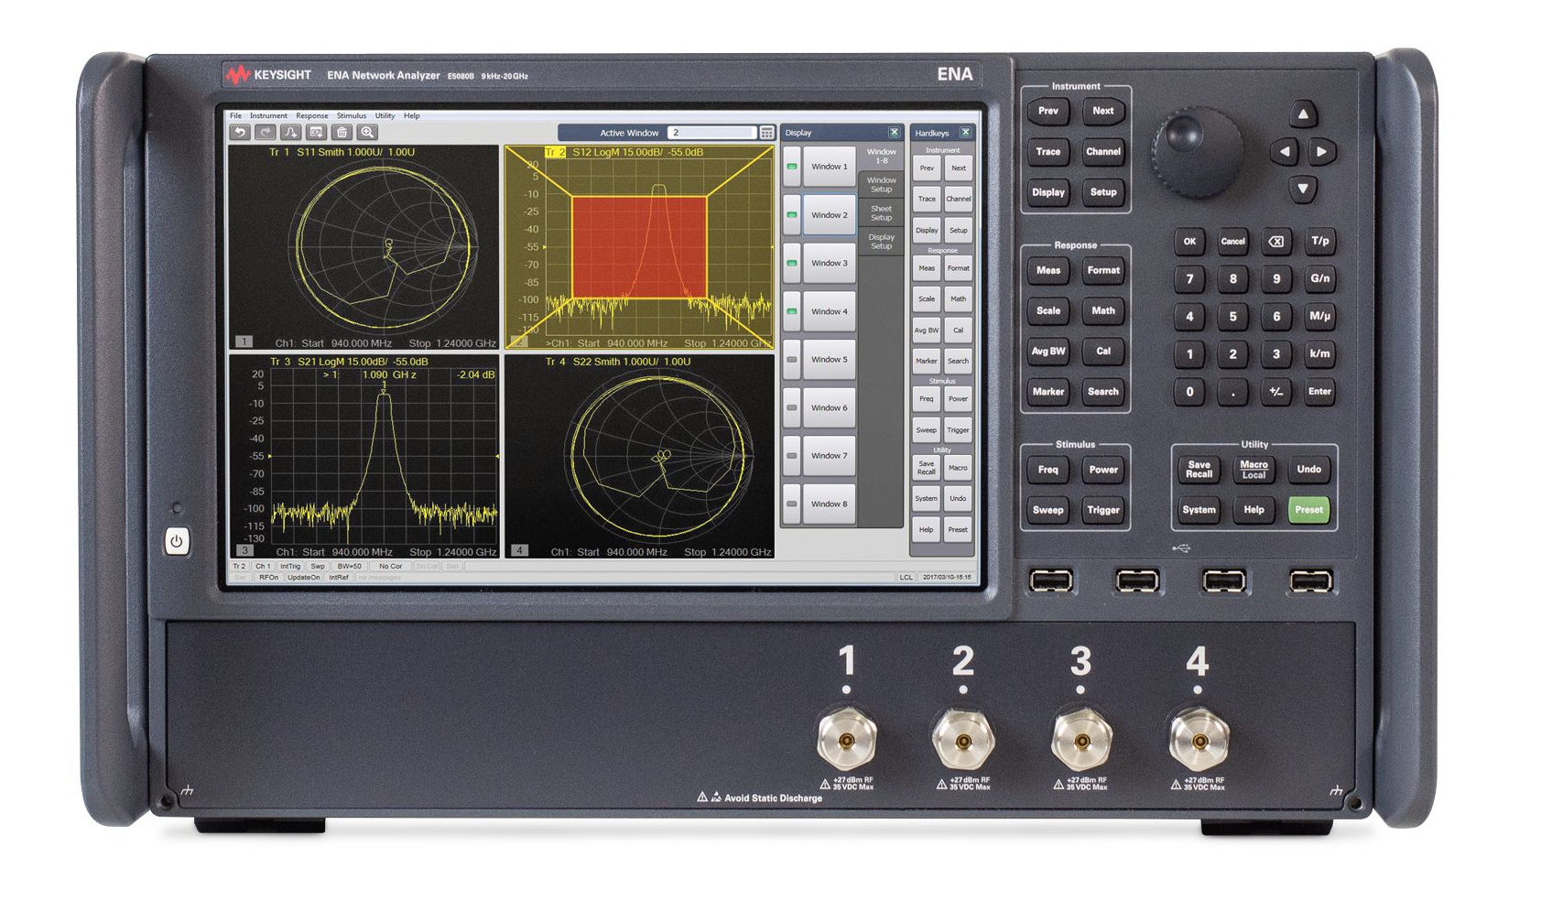Click the redo arrow icon in on-screen toolbar
Screen dimensions: 1541x900
pyautogui.click(x=266, y=133)
